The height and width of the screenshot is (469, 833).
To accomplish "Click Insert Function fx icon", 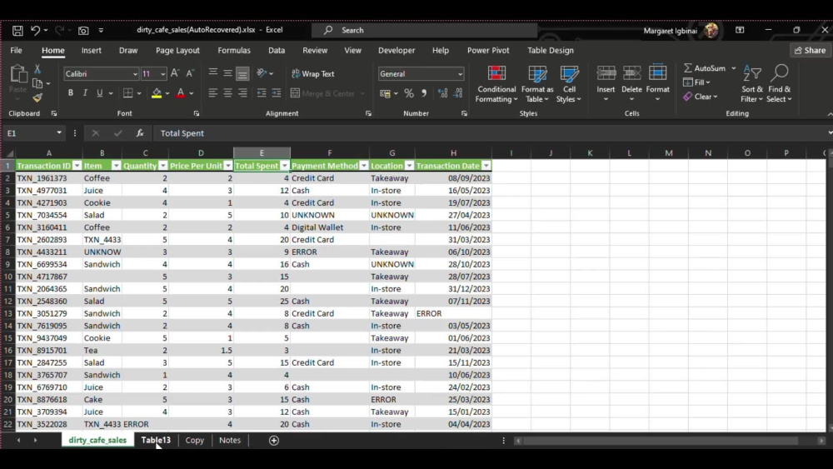I will point(140,133).
